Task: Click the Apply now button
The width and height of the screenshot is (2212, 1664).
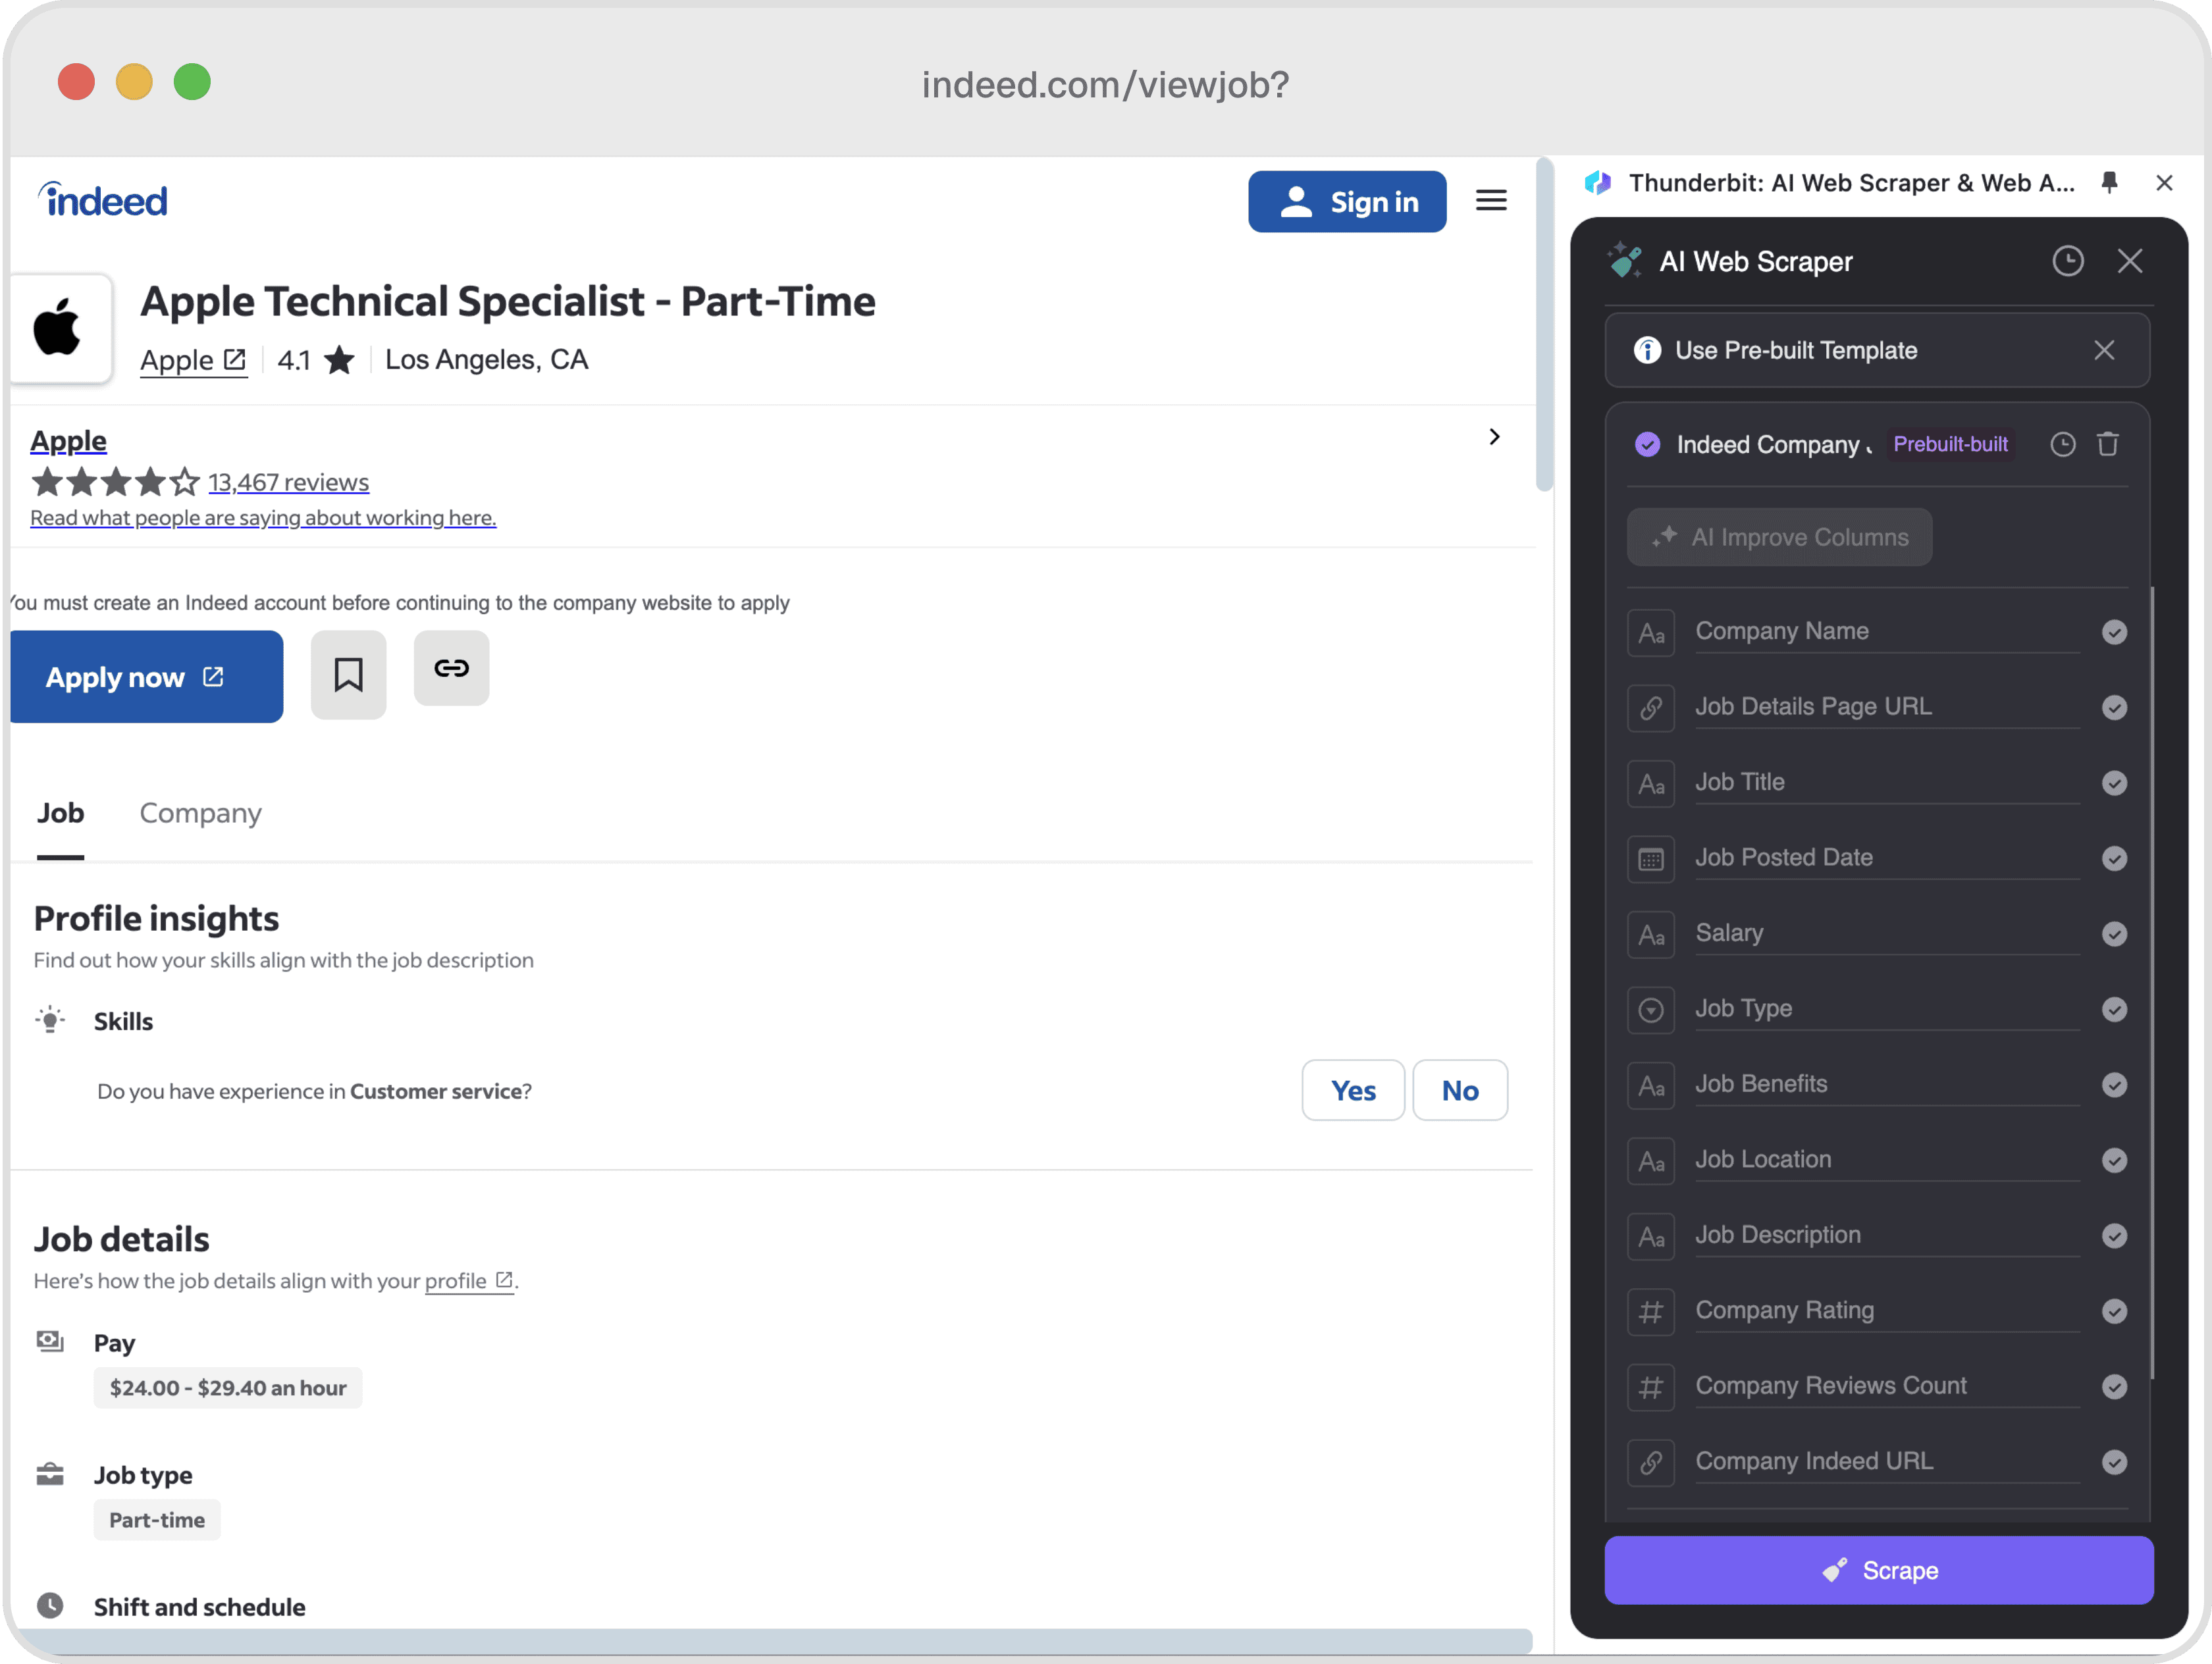Action: pyautogui.click(x=146, y=677)
